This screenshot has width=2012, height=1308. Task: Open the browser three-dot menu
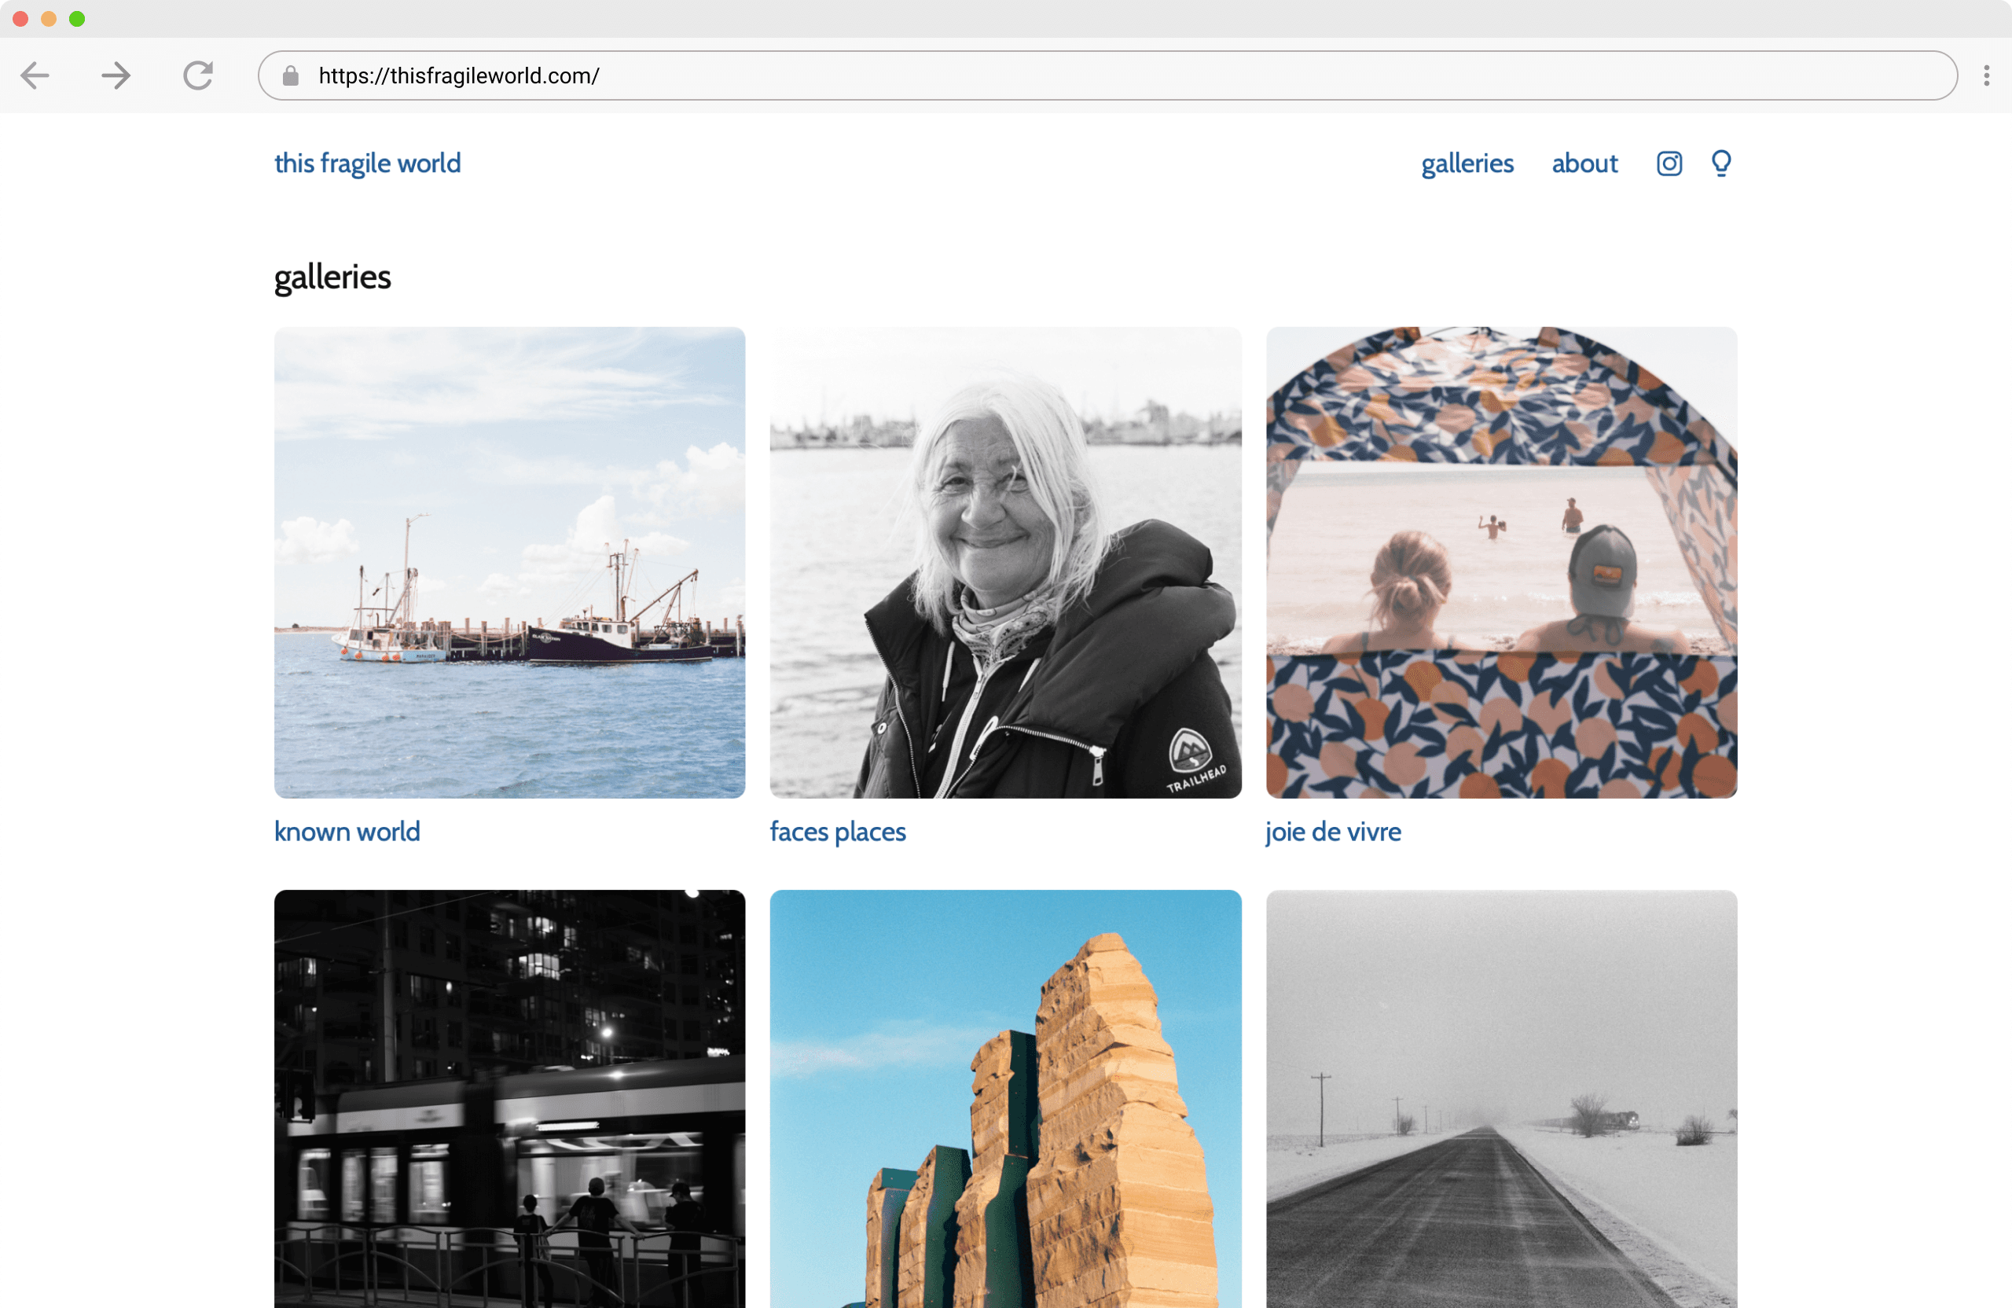coord(1986,76)
